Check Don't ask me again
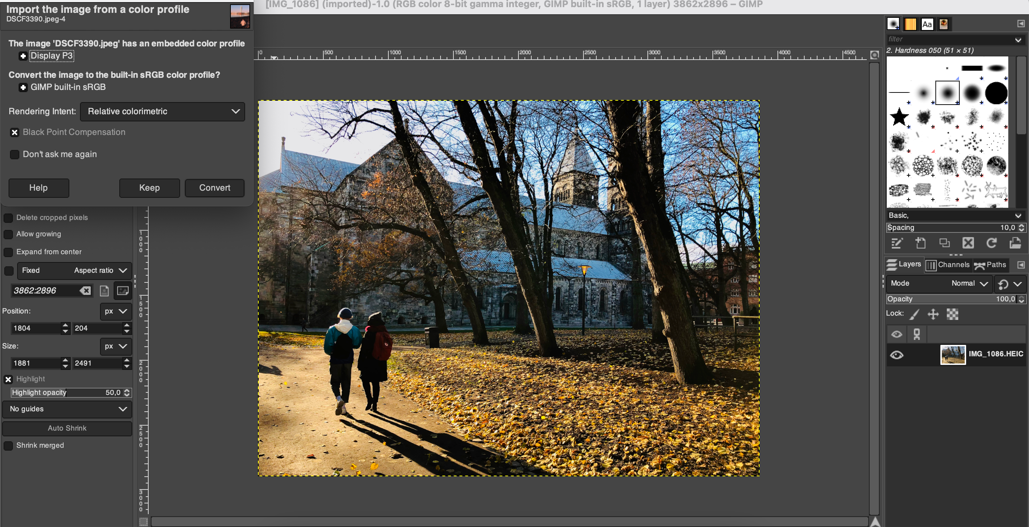Screen dimensions: 1029x527 (x=14, y=155)
